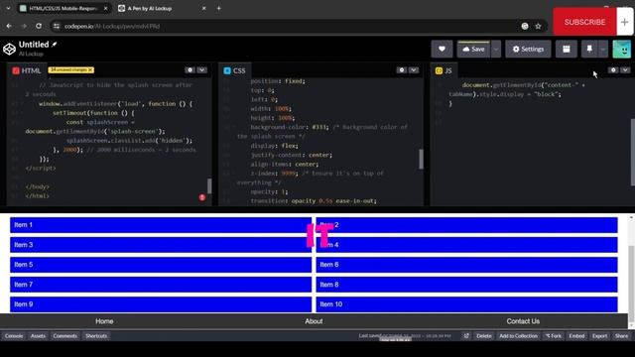
Task: Expand dropdown beside pin button
Action: tap(603, 49)
